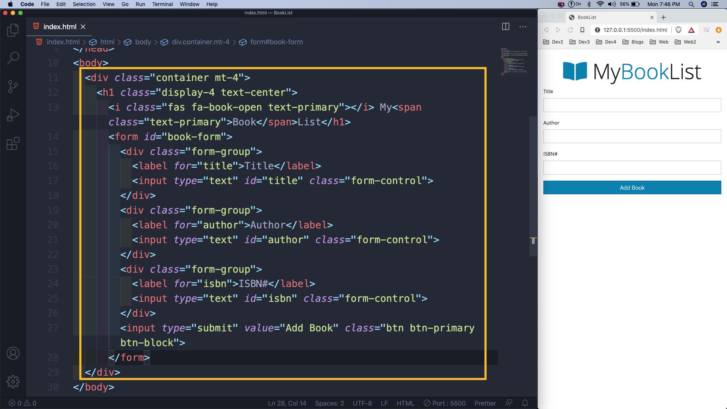The width and height of the screenshot is (727, 409).
Task: Open the Web2 bookmarks folder
Action: (x=685, y=42)
